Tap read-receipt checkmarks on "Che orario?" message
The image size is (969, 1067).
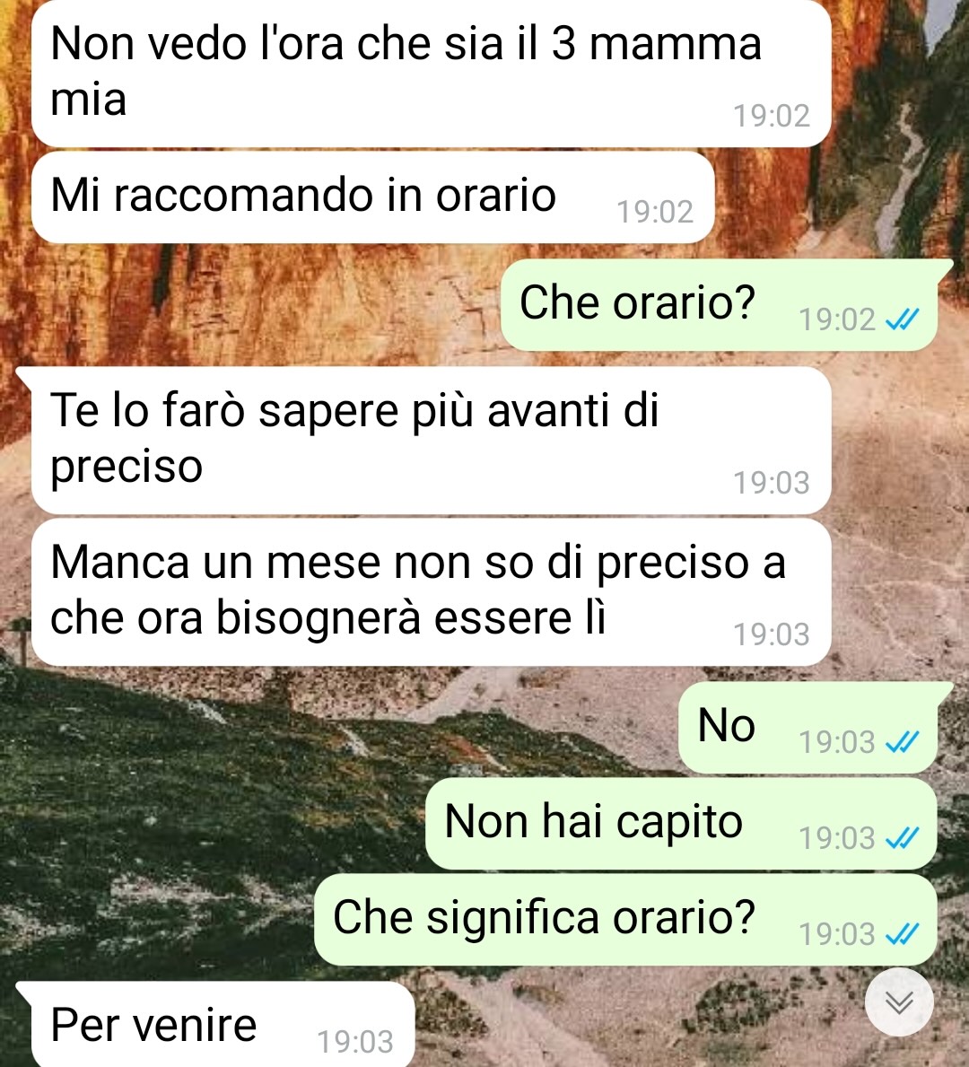[x=903, y=319]
